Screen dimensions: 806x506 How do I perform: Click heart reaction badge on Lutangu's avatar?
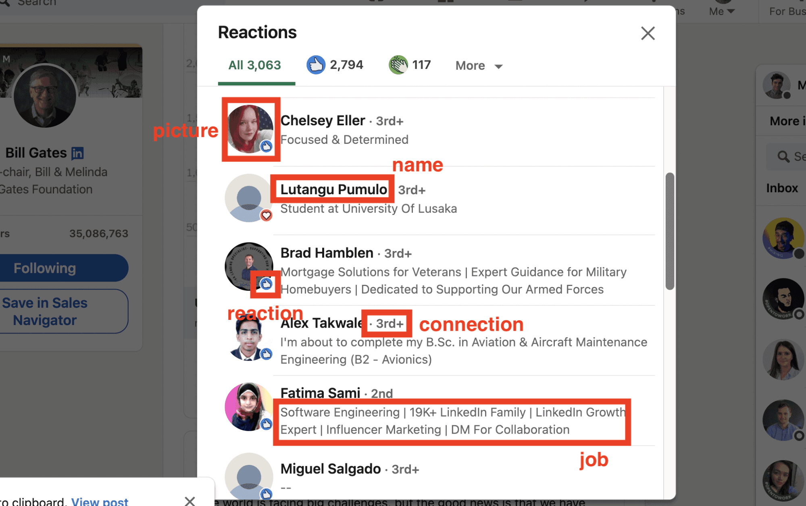(266, 216)
